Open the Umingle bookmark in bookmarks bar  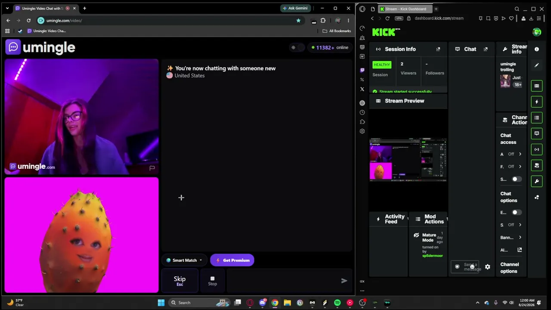coord(46,31)
